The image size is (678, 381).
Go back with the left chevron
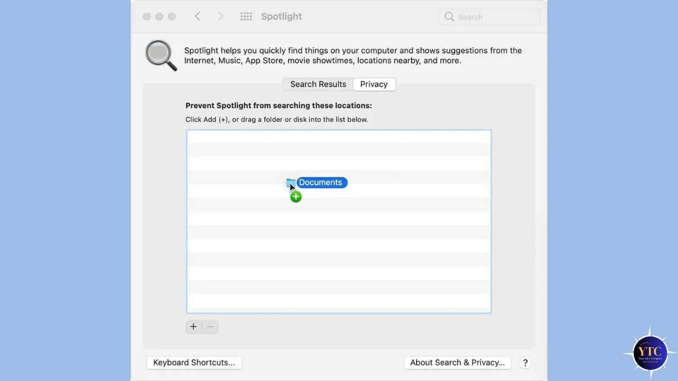198,16
